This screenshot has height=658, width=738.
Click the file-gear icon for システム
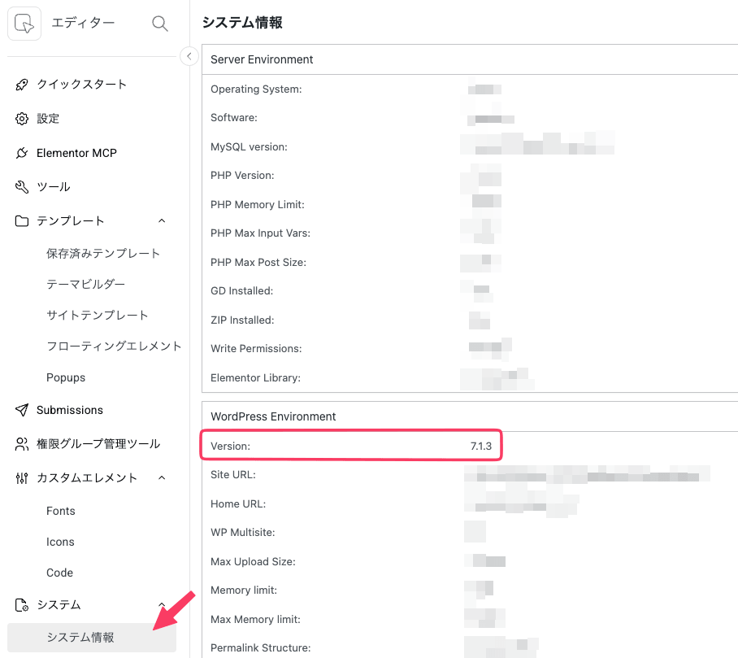pos(22,605)
